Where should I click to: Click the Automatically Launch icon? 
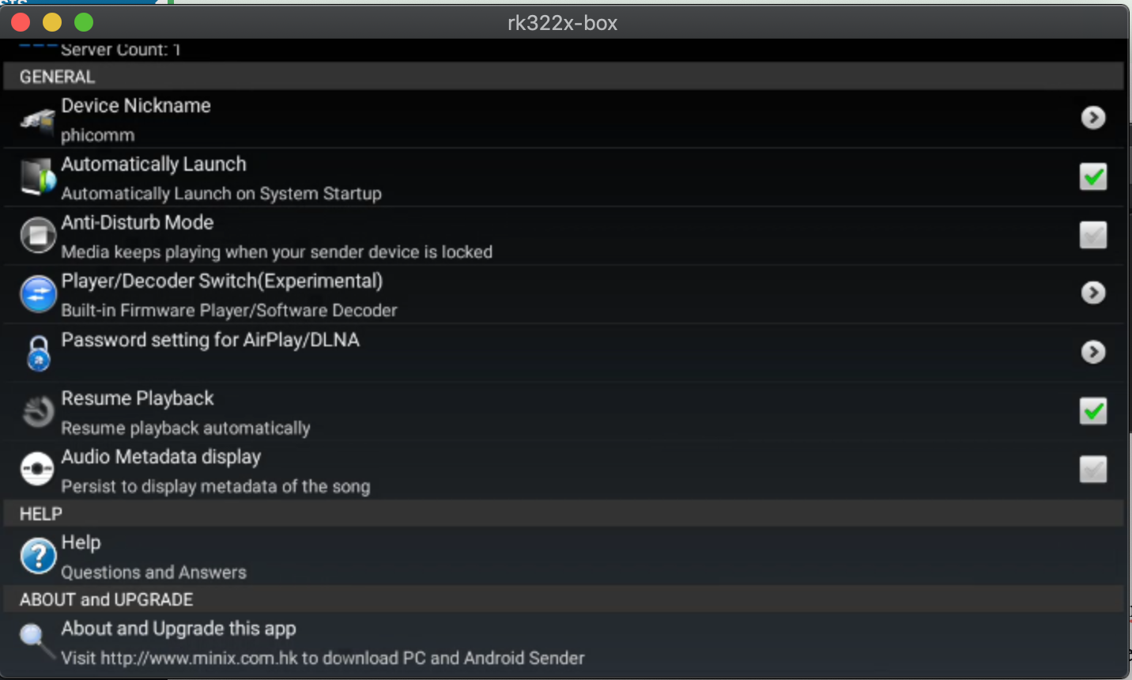pyautogui.click(x=38, y=178)
